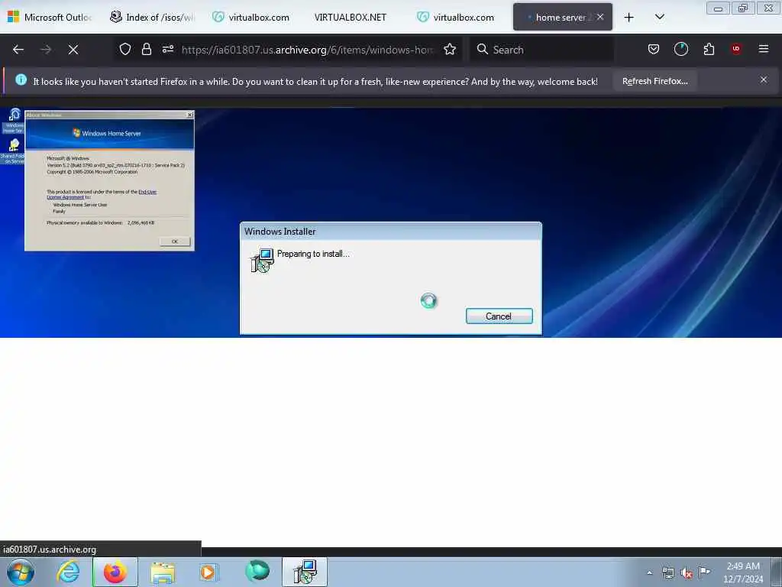Switch to the VIRTUALBOX.NET tab
782x587 pixels.
pyautogui.click(x=350, y=17)
